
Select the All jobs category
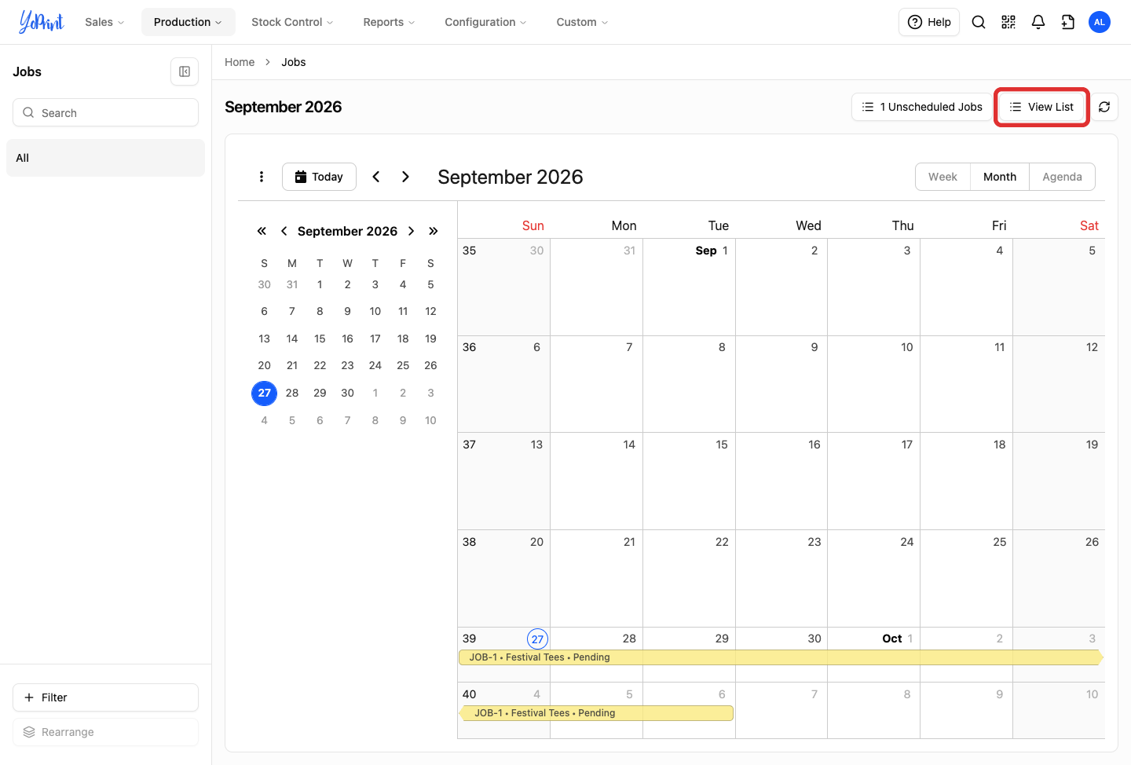tap(105, 158)
